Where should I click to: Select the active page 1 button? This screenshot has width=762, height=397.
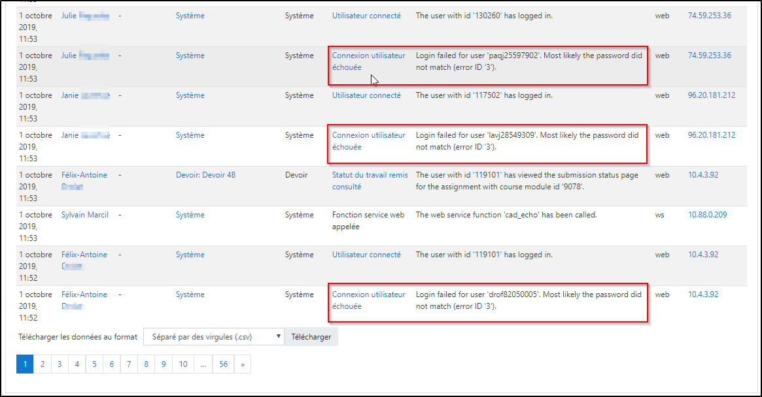[25, 364]
